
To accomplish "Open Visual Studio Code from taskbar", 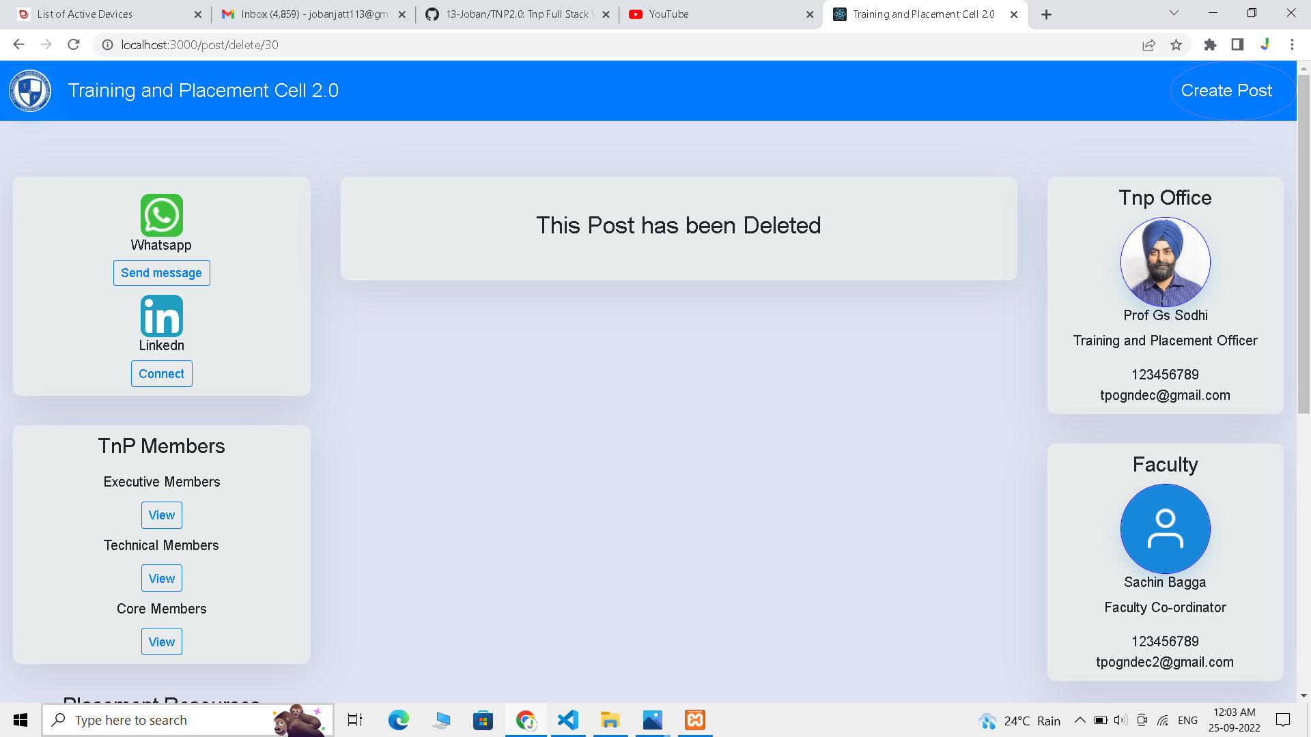I will coord(568,720).
